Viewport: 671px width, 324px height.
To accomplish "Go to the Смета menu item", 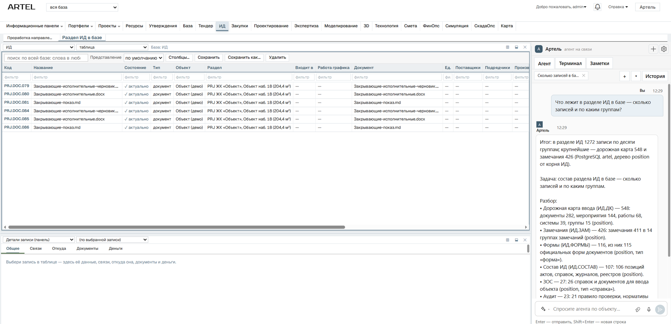I will coord(411,26).
